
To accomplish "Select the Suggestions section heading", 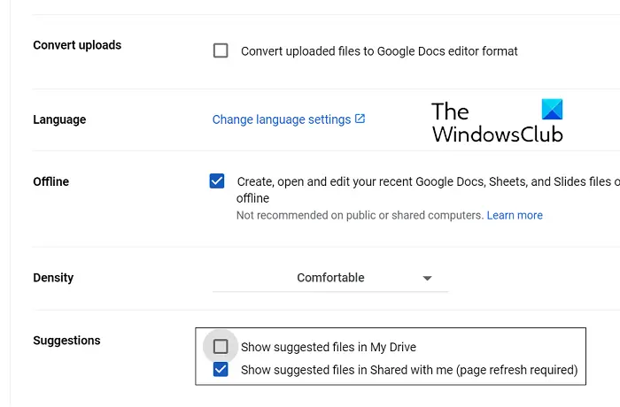I will (x=66, y=341).
